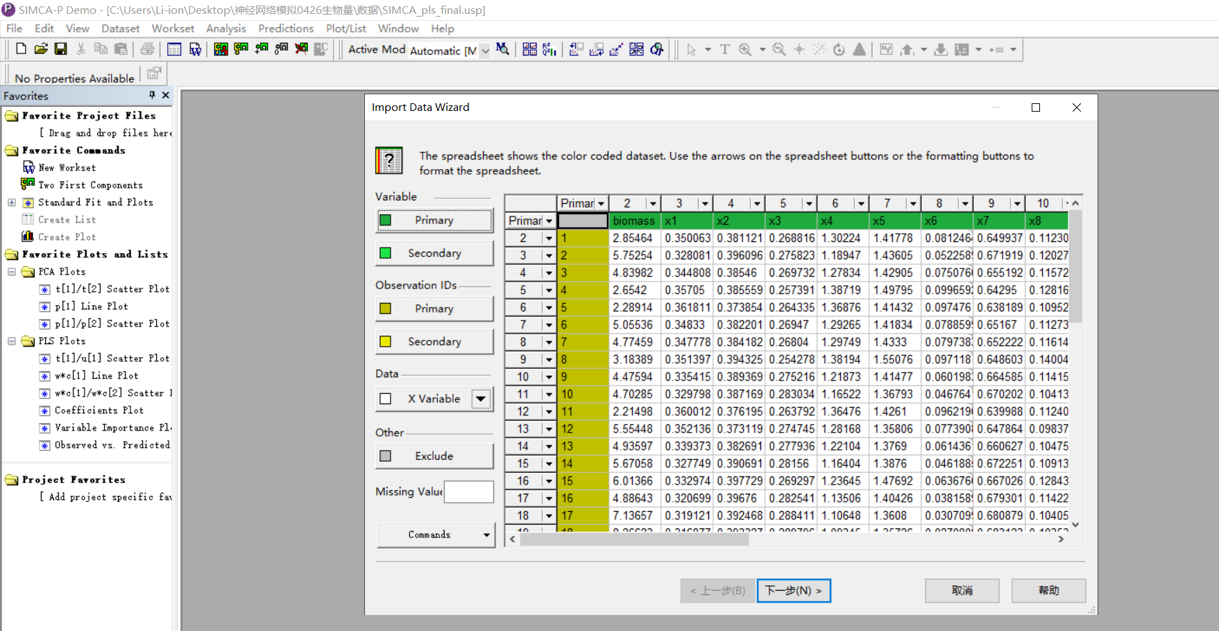Viewport: 1219px width, 631px height.
Task: Open the column 5 header dropdown arrow
Action: 809,203
